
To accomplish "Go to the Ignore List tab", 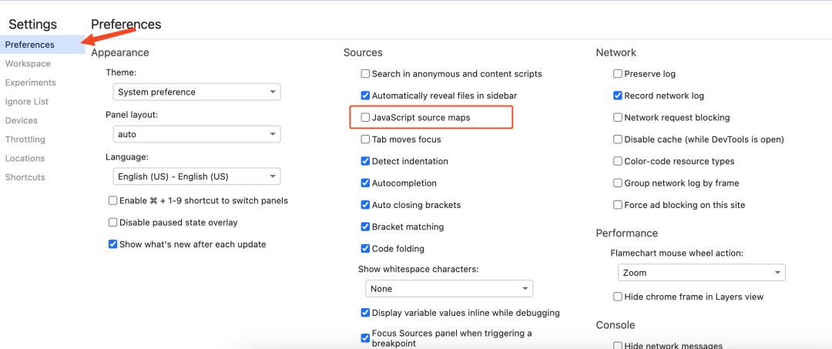I will pyautogui.click(x=26, y=102).
